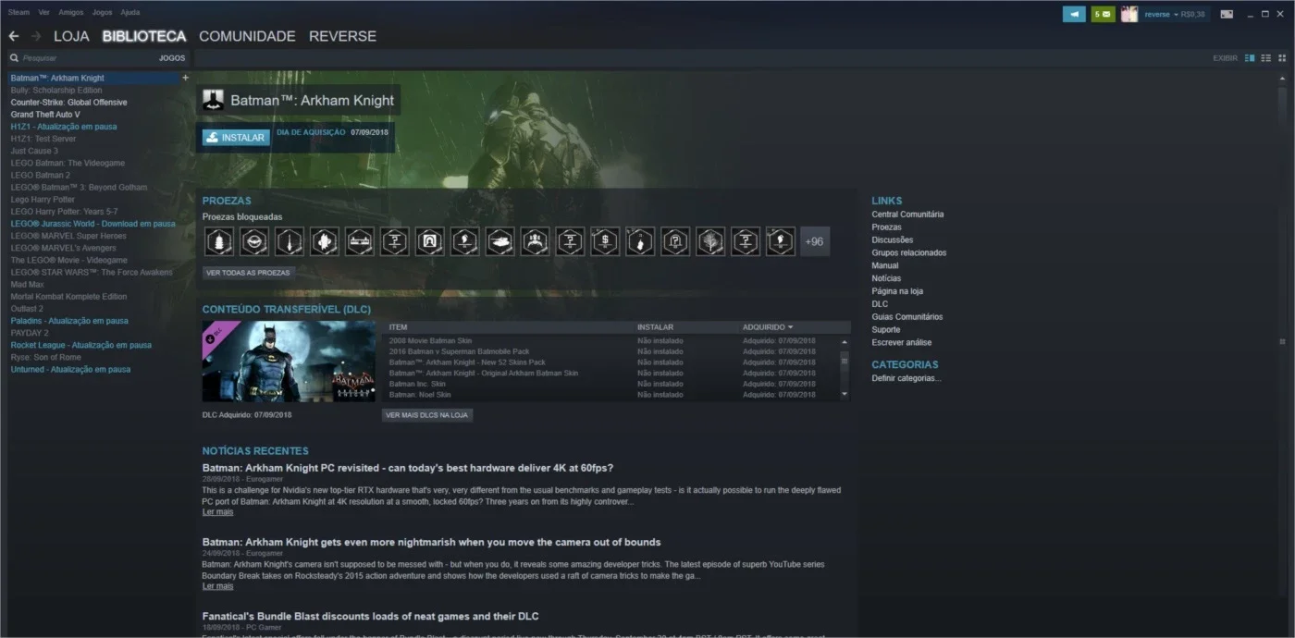Screen dimensions: 1295x638
Task: Click the Big Picture mode icon
Action: pyautogui.click(x=1227, y=14)
